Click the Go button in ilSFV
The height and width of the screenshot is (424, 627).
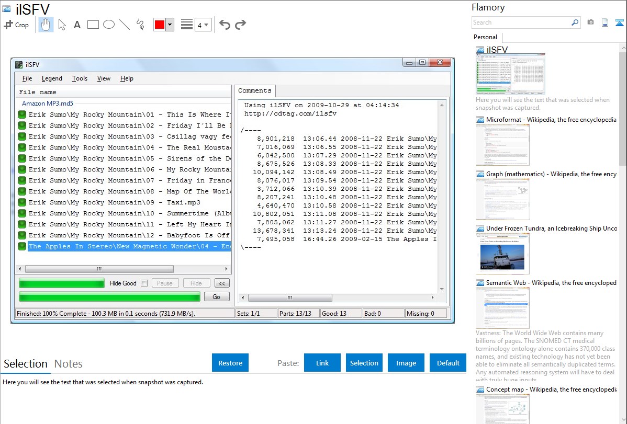(x=216, y=297)
